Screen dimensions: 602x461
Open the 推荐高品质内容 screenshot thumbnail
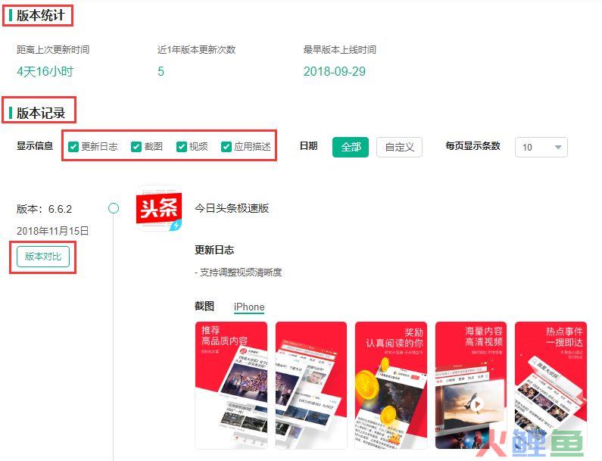coord(231,385)
